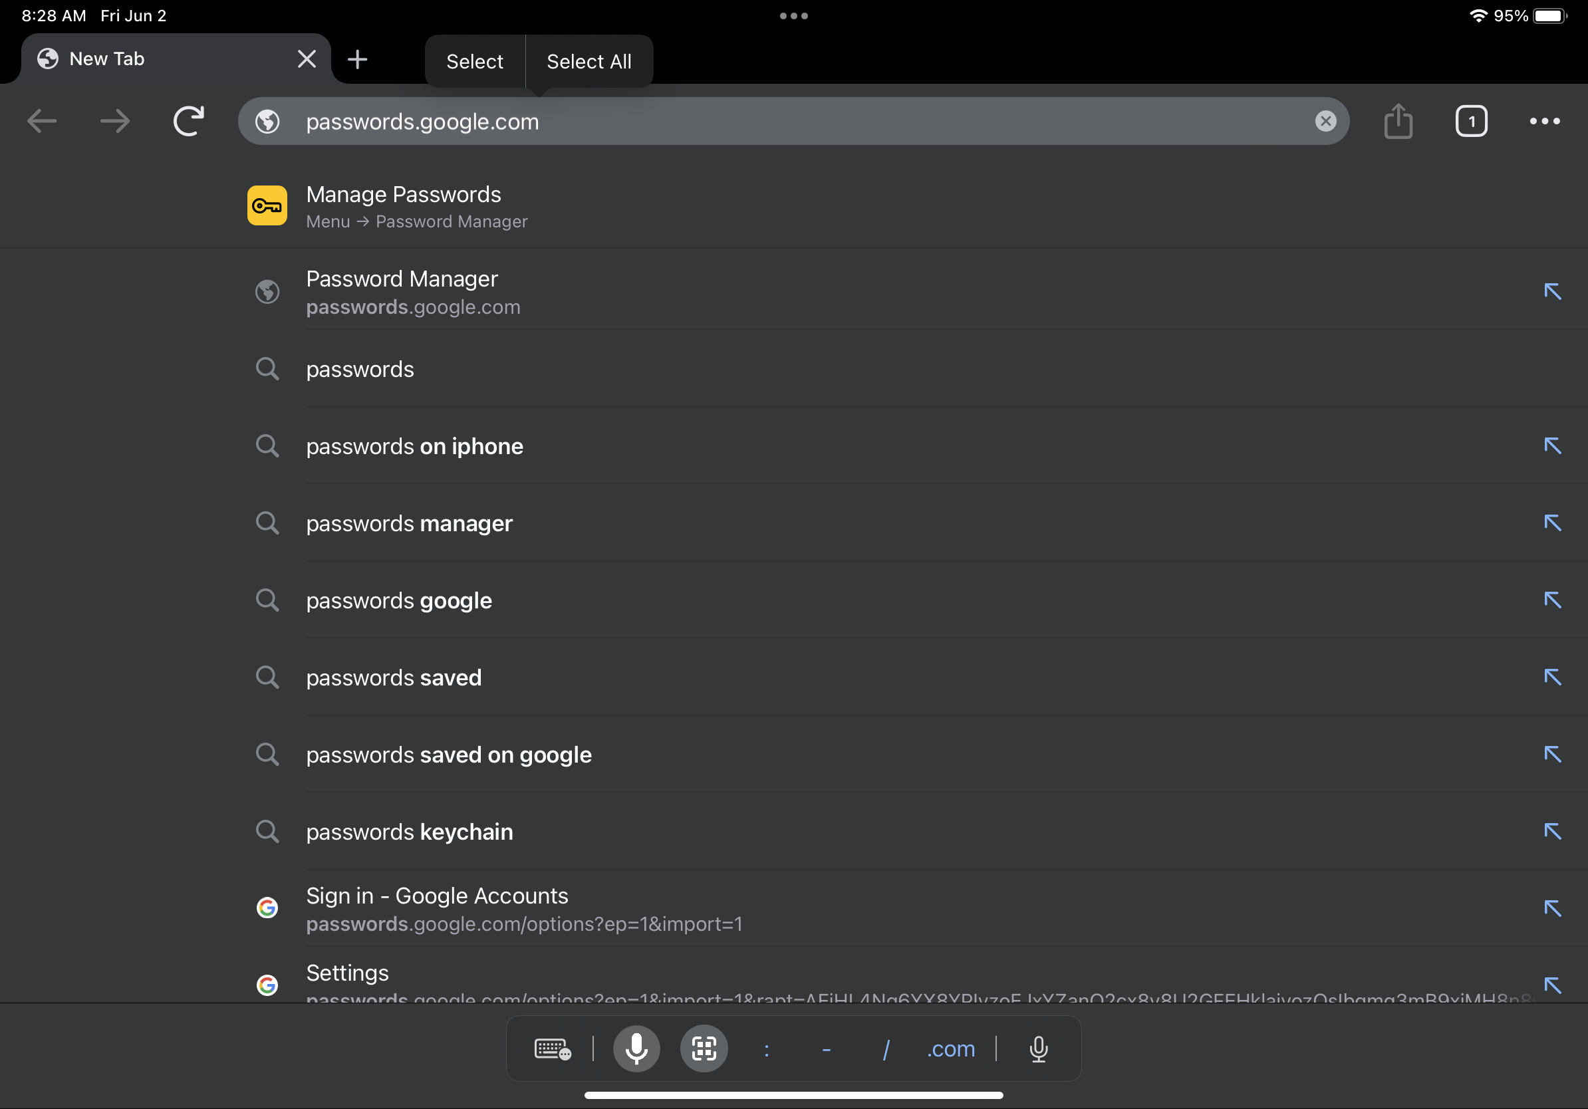Append 'passwords on iphone' with its arrow
The image size is (1588, 1109).
[1552, 446]
